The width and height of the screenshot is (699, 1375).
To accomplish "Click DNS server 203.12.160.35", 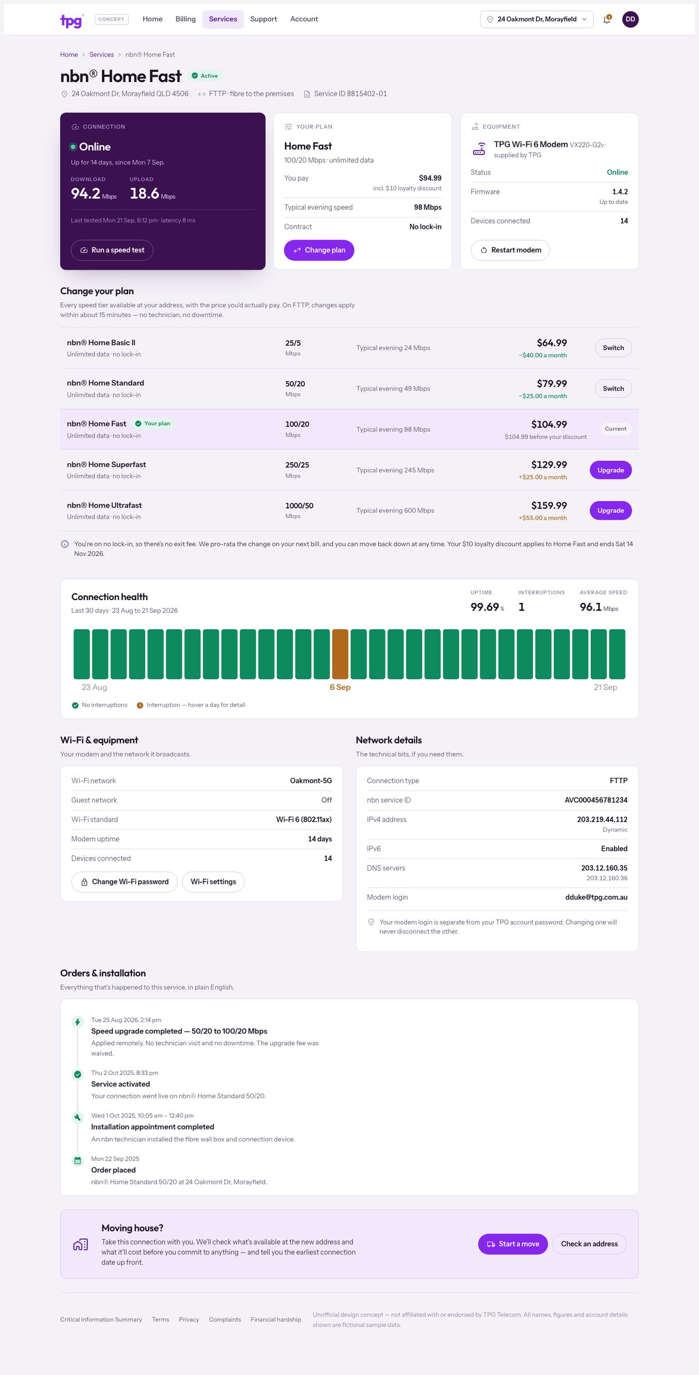I will pyautogui.click(x=604, y=868).
